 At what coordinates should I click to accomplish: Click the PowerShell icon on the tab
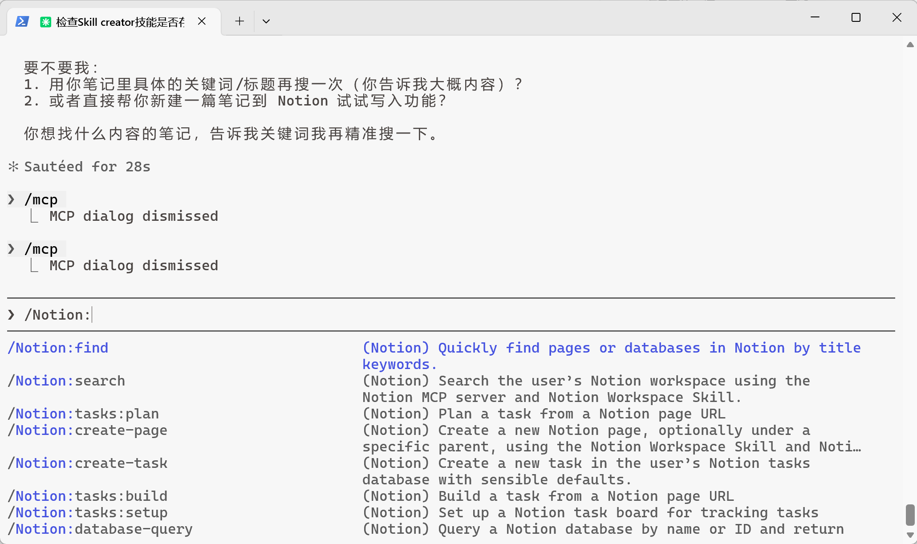click(22, 21)
